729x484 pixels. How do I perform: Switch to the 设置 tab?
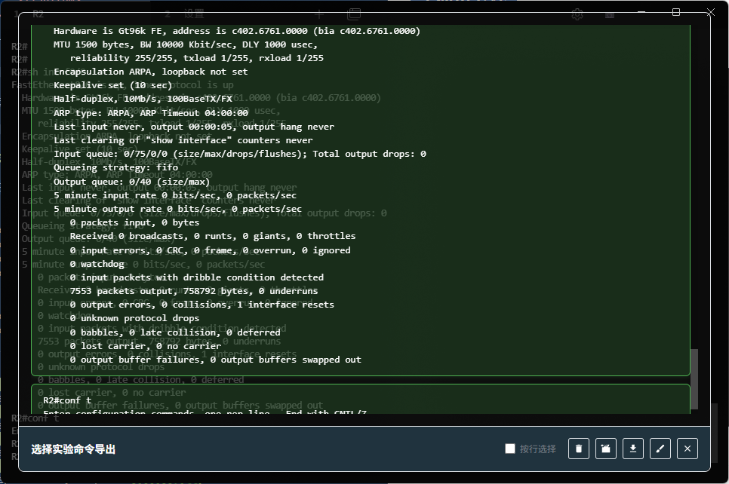click(x=194, y=14)
